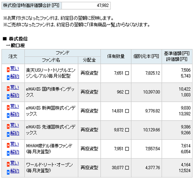Screen dimensions: 194x179
Task: Click 解約 link for ワールド・リート・オープン
Action: click(15, 171)
